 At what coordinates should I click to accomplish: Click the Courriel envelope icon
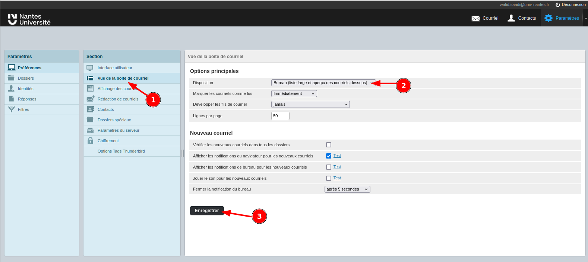click(x=475, y=18)
